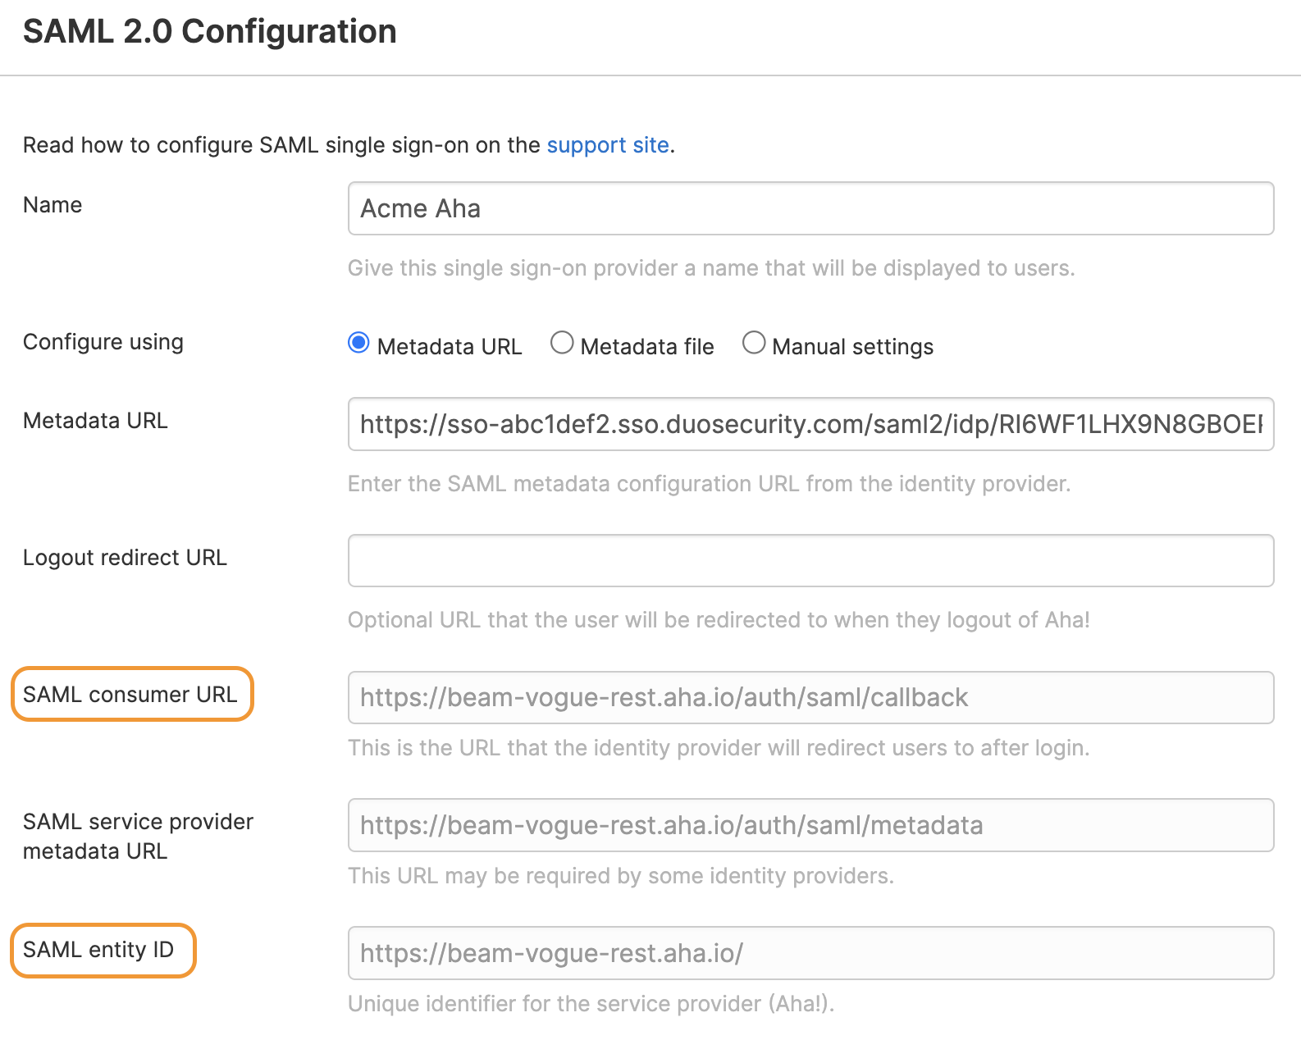This screenshot has height=1040, width=1301.
Task: Click the beam-vogue-rest callback URL text
Action: (662, 697)
